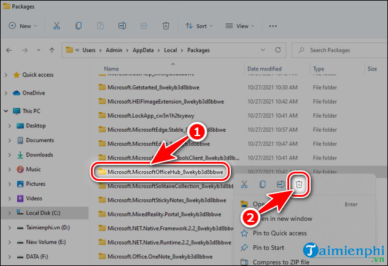Screen dimensions: 388x266
Task: Expand Quick access in navigation pane
Action: point(6,75)
